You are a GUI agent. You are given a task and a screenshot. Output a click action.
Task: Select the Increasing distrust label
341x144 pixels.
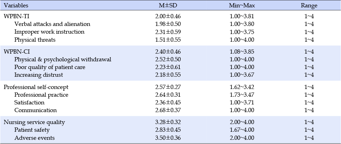click(x=38, y=75)
